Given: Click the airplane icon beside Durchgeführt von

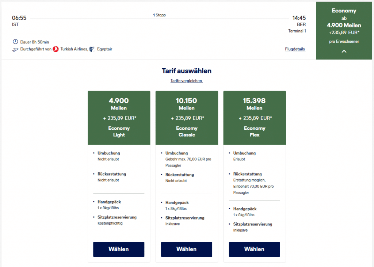Looking at the screenshot, I should [15, 49].
